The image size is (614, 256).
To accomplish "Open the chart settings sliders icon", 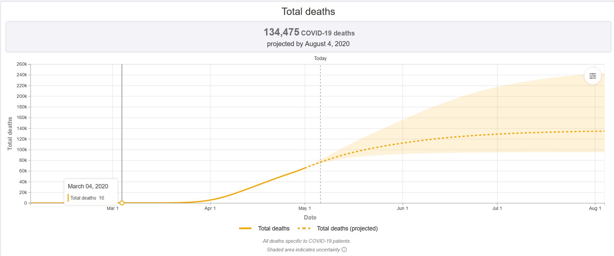I will pos(592,76).
